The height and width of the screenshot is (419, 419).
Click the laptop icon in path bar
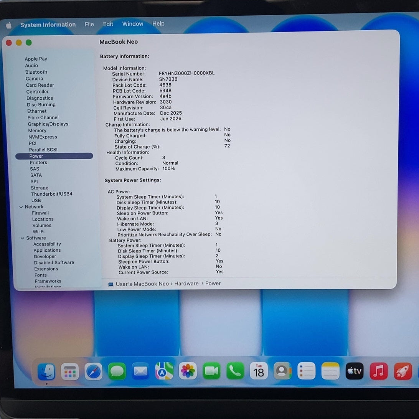tap(111, 284)
